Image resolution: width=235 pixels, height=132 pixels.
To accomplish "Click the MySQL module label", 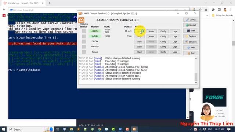I will (x=95, y=36).
